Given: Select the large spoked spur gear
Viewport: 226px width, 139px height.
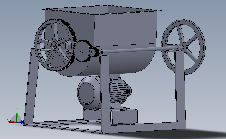Looking at the screenshot, I should tap(55, 45).
